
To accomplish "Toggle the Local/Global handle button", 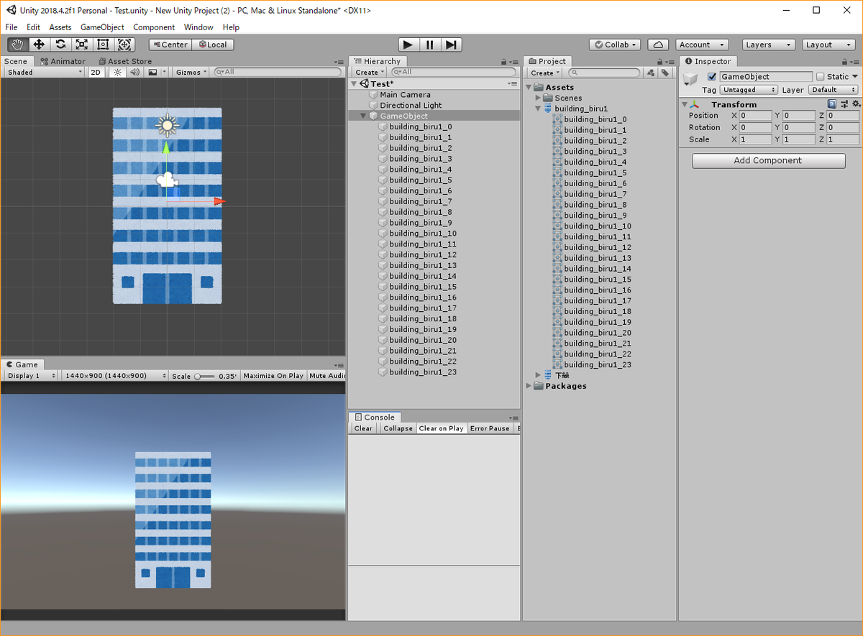I will point(212,45).
